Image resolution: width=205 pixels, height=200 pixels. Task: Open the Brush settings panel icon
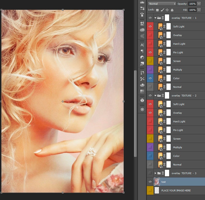[x=142, y=8]
